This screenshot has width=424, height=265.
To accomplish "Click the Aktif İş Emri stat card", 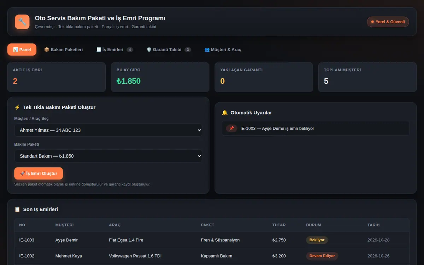I will [57, 77].
